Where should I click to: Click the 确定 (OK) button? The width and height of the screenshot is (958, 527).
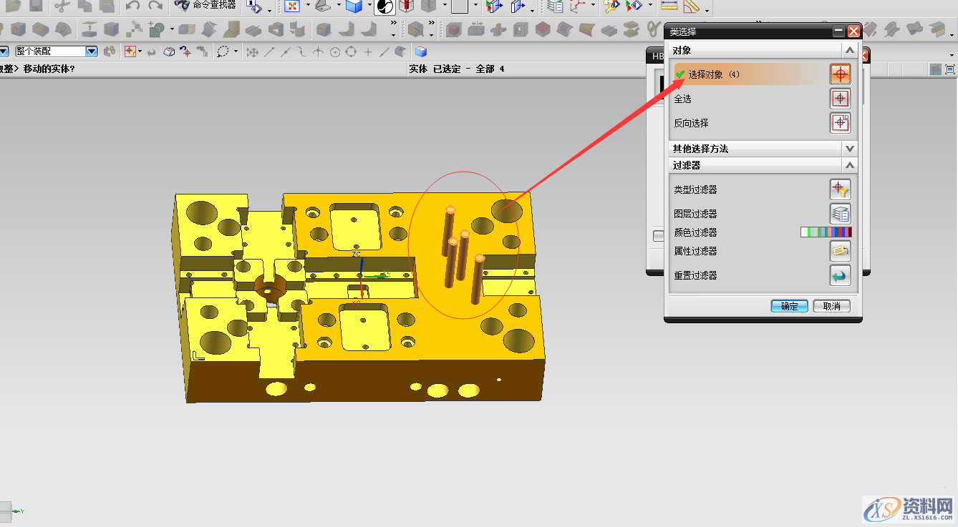point(789,306)
